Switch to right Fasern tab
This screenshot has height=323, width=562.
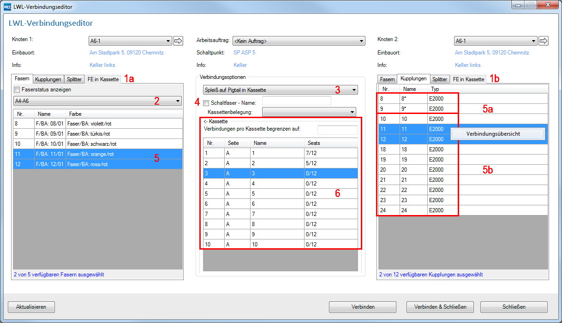(x=387, y=79)
